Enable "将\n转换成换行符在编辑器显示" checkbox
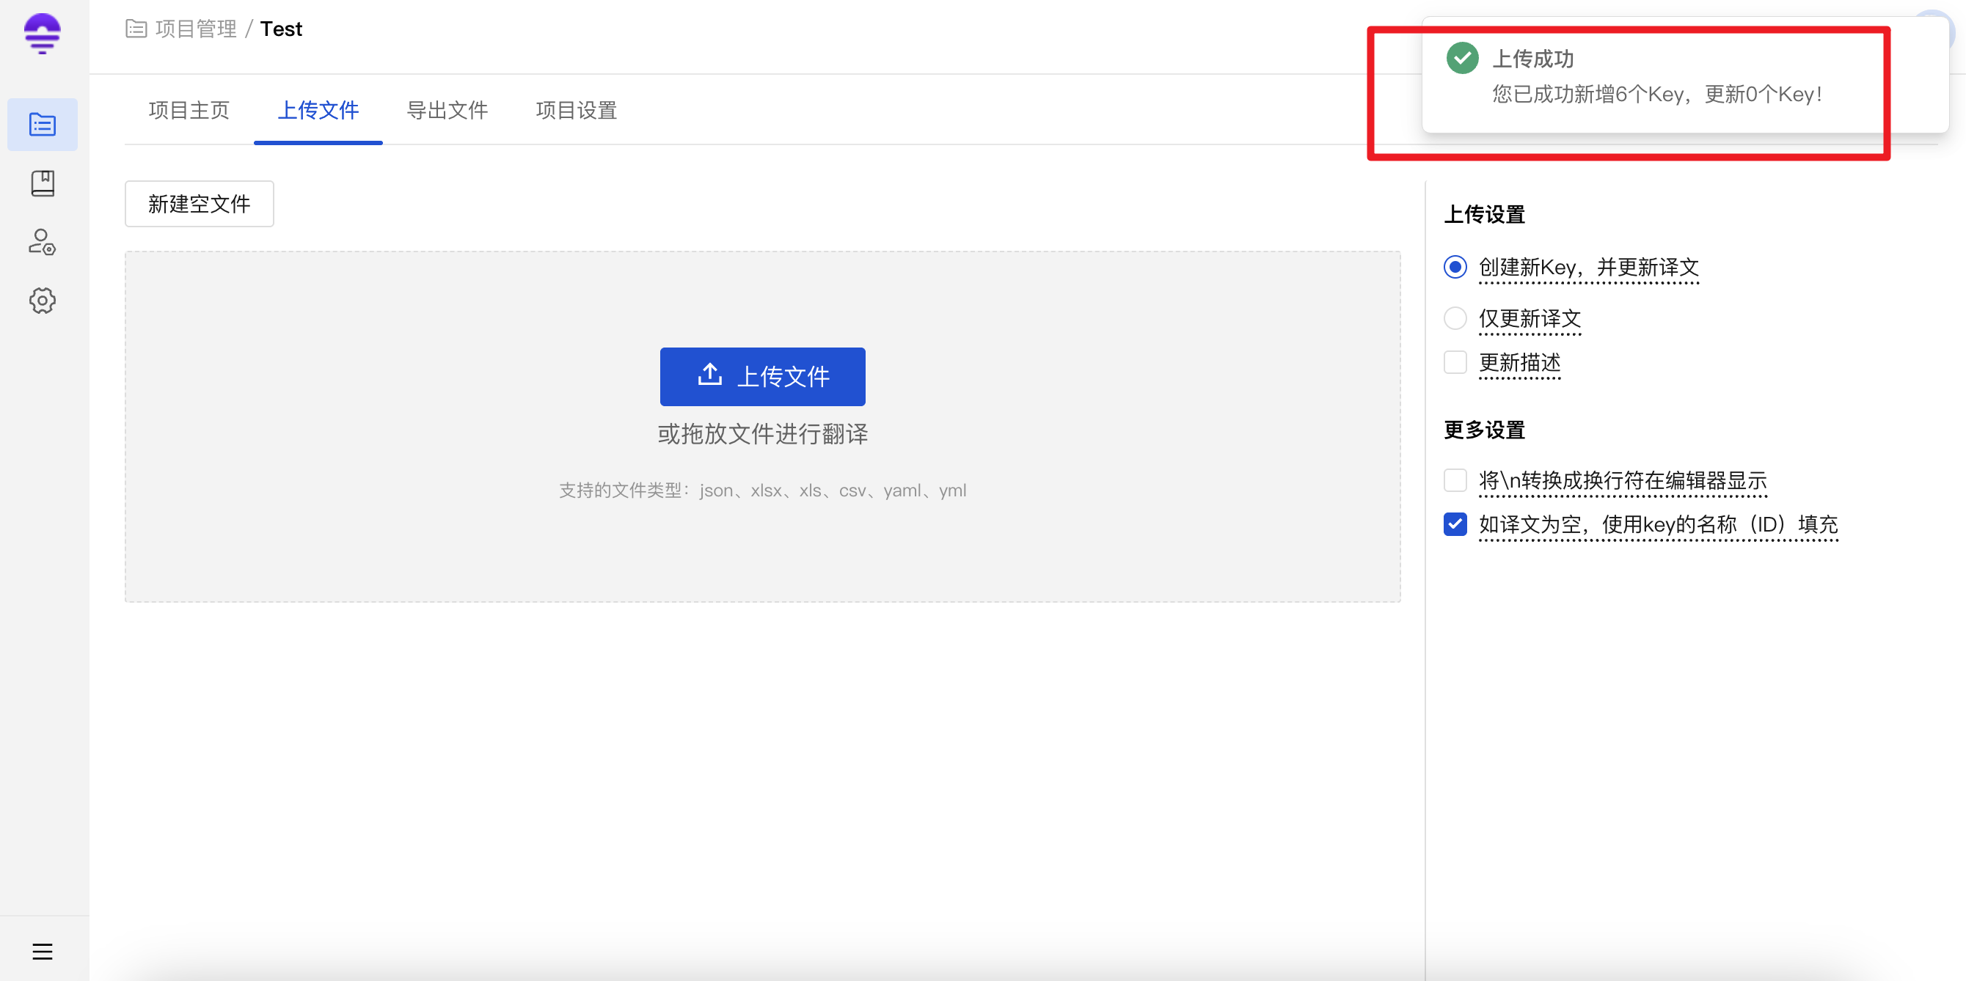Screen dimensions: 1966x981 (x=1455, y=480)
